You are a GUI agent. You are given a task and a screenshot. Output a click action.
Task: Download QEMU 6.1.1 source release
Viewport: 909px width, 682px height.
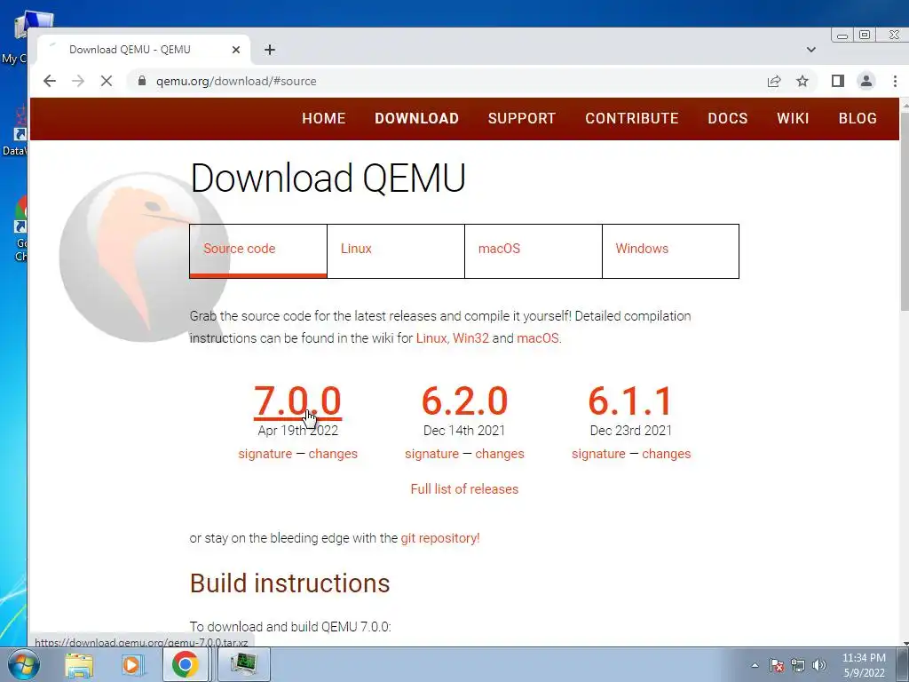(631, 400)
